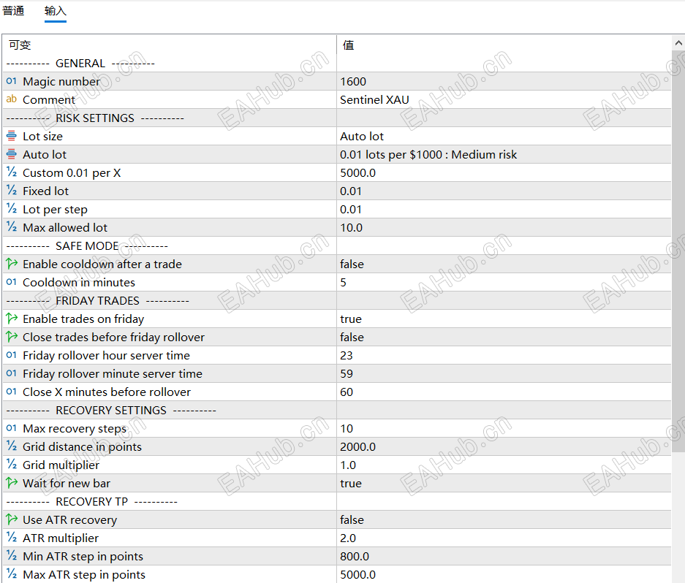Screen dimensions: 685x583
Task: Click the double icon beside Grid distance in points
Action: click(12, 446)
